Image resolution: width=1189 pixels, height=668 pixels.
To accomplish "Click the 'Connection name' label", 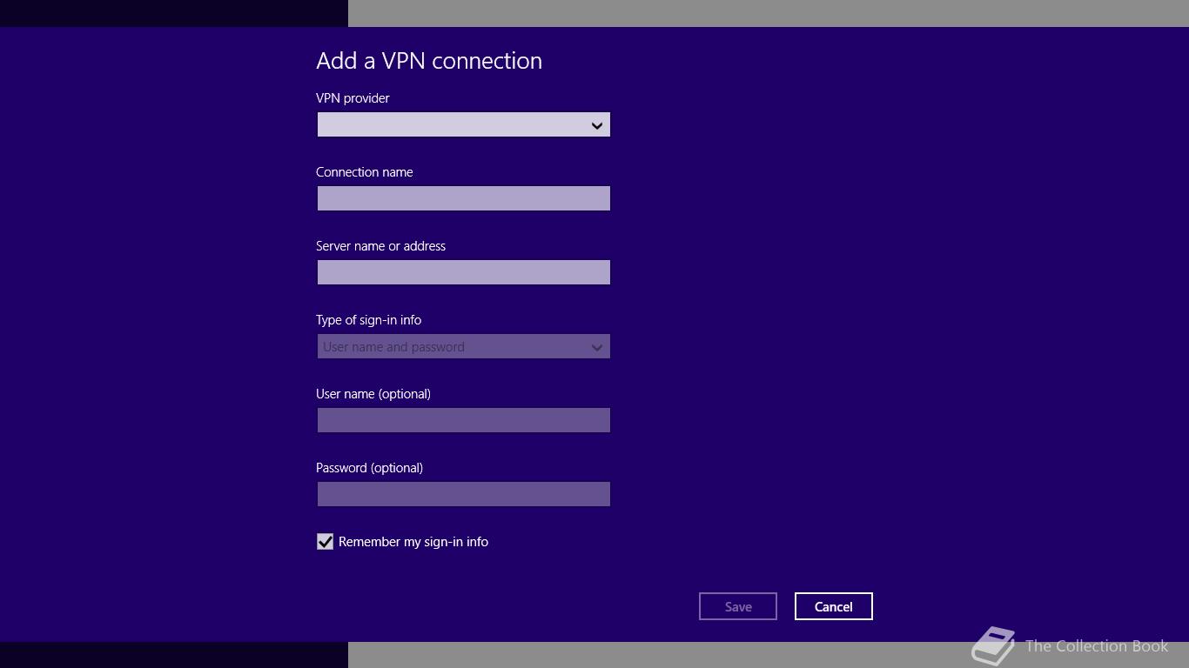I will pyautogui.click(x=364, y=172).
